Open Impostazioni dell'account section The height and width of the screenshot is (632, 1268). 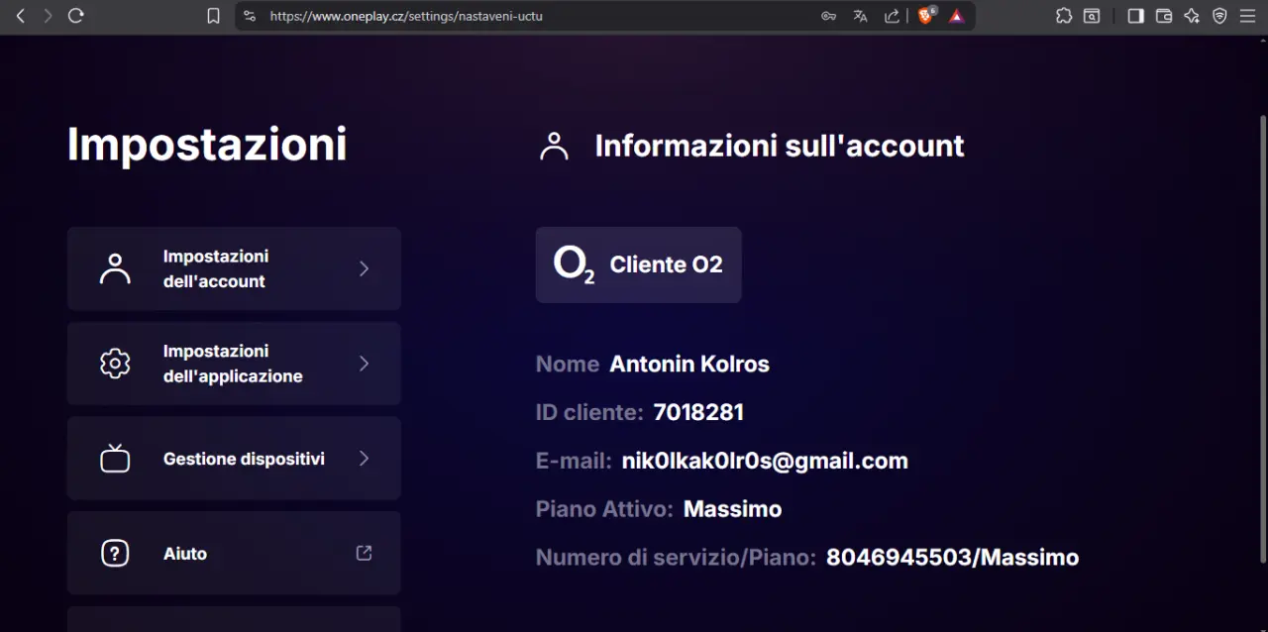234,268
